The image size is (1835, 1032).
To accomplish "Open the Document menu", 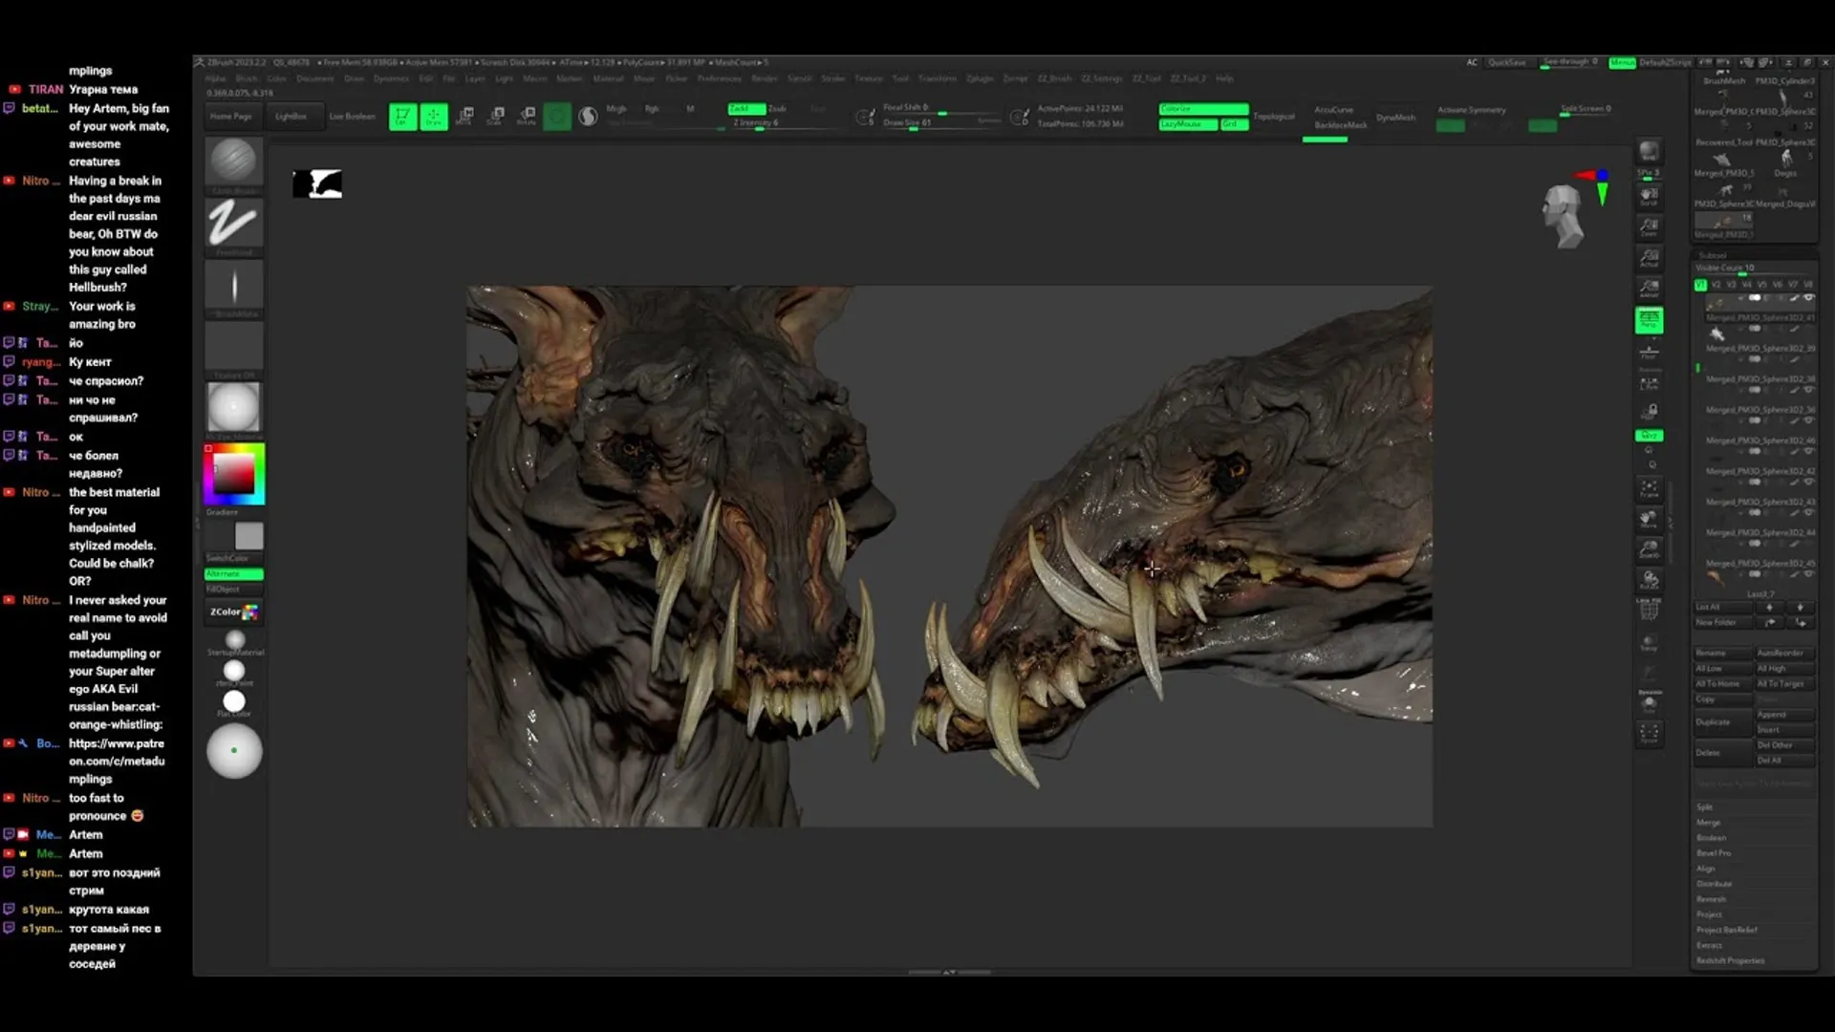I will [x=315, y=78].
